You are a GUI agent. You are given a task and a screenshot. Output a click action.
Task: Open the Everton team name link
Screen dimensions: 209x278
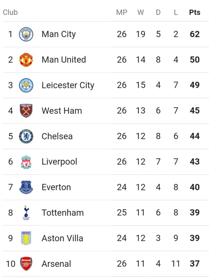(56, 187)
